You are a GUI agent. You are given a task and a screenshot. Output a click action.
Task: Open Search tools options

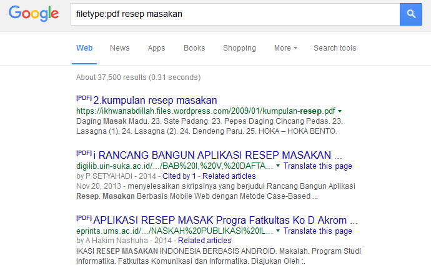(x=335, y=48)
